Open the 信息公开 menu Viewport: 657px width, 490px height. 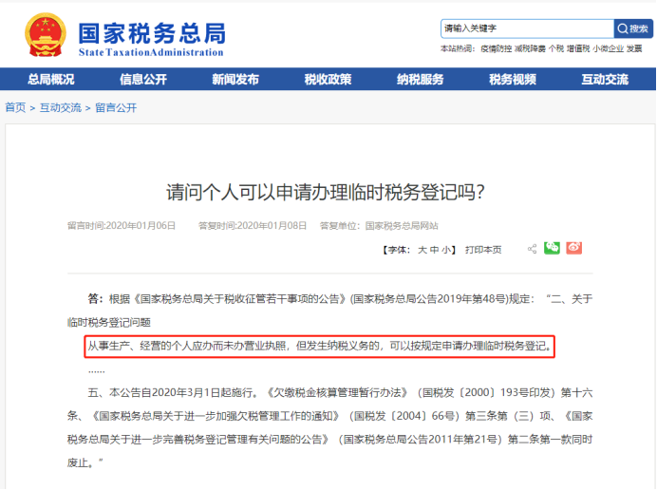point(143,79)
